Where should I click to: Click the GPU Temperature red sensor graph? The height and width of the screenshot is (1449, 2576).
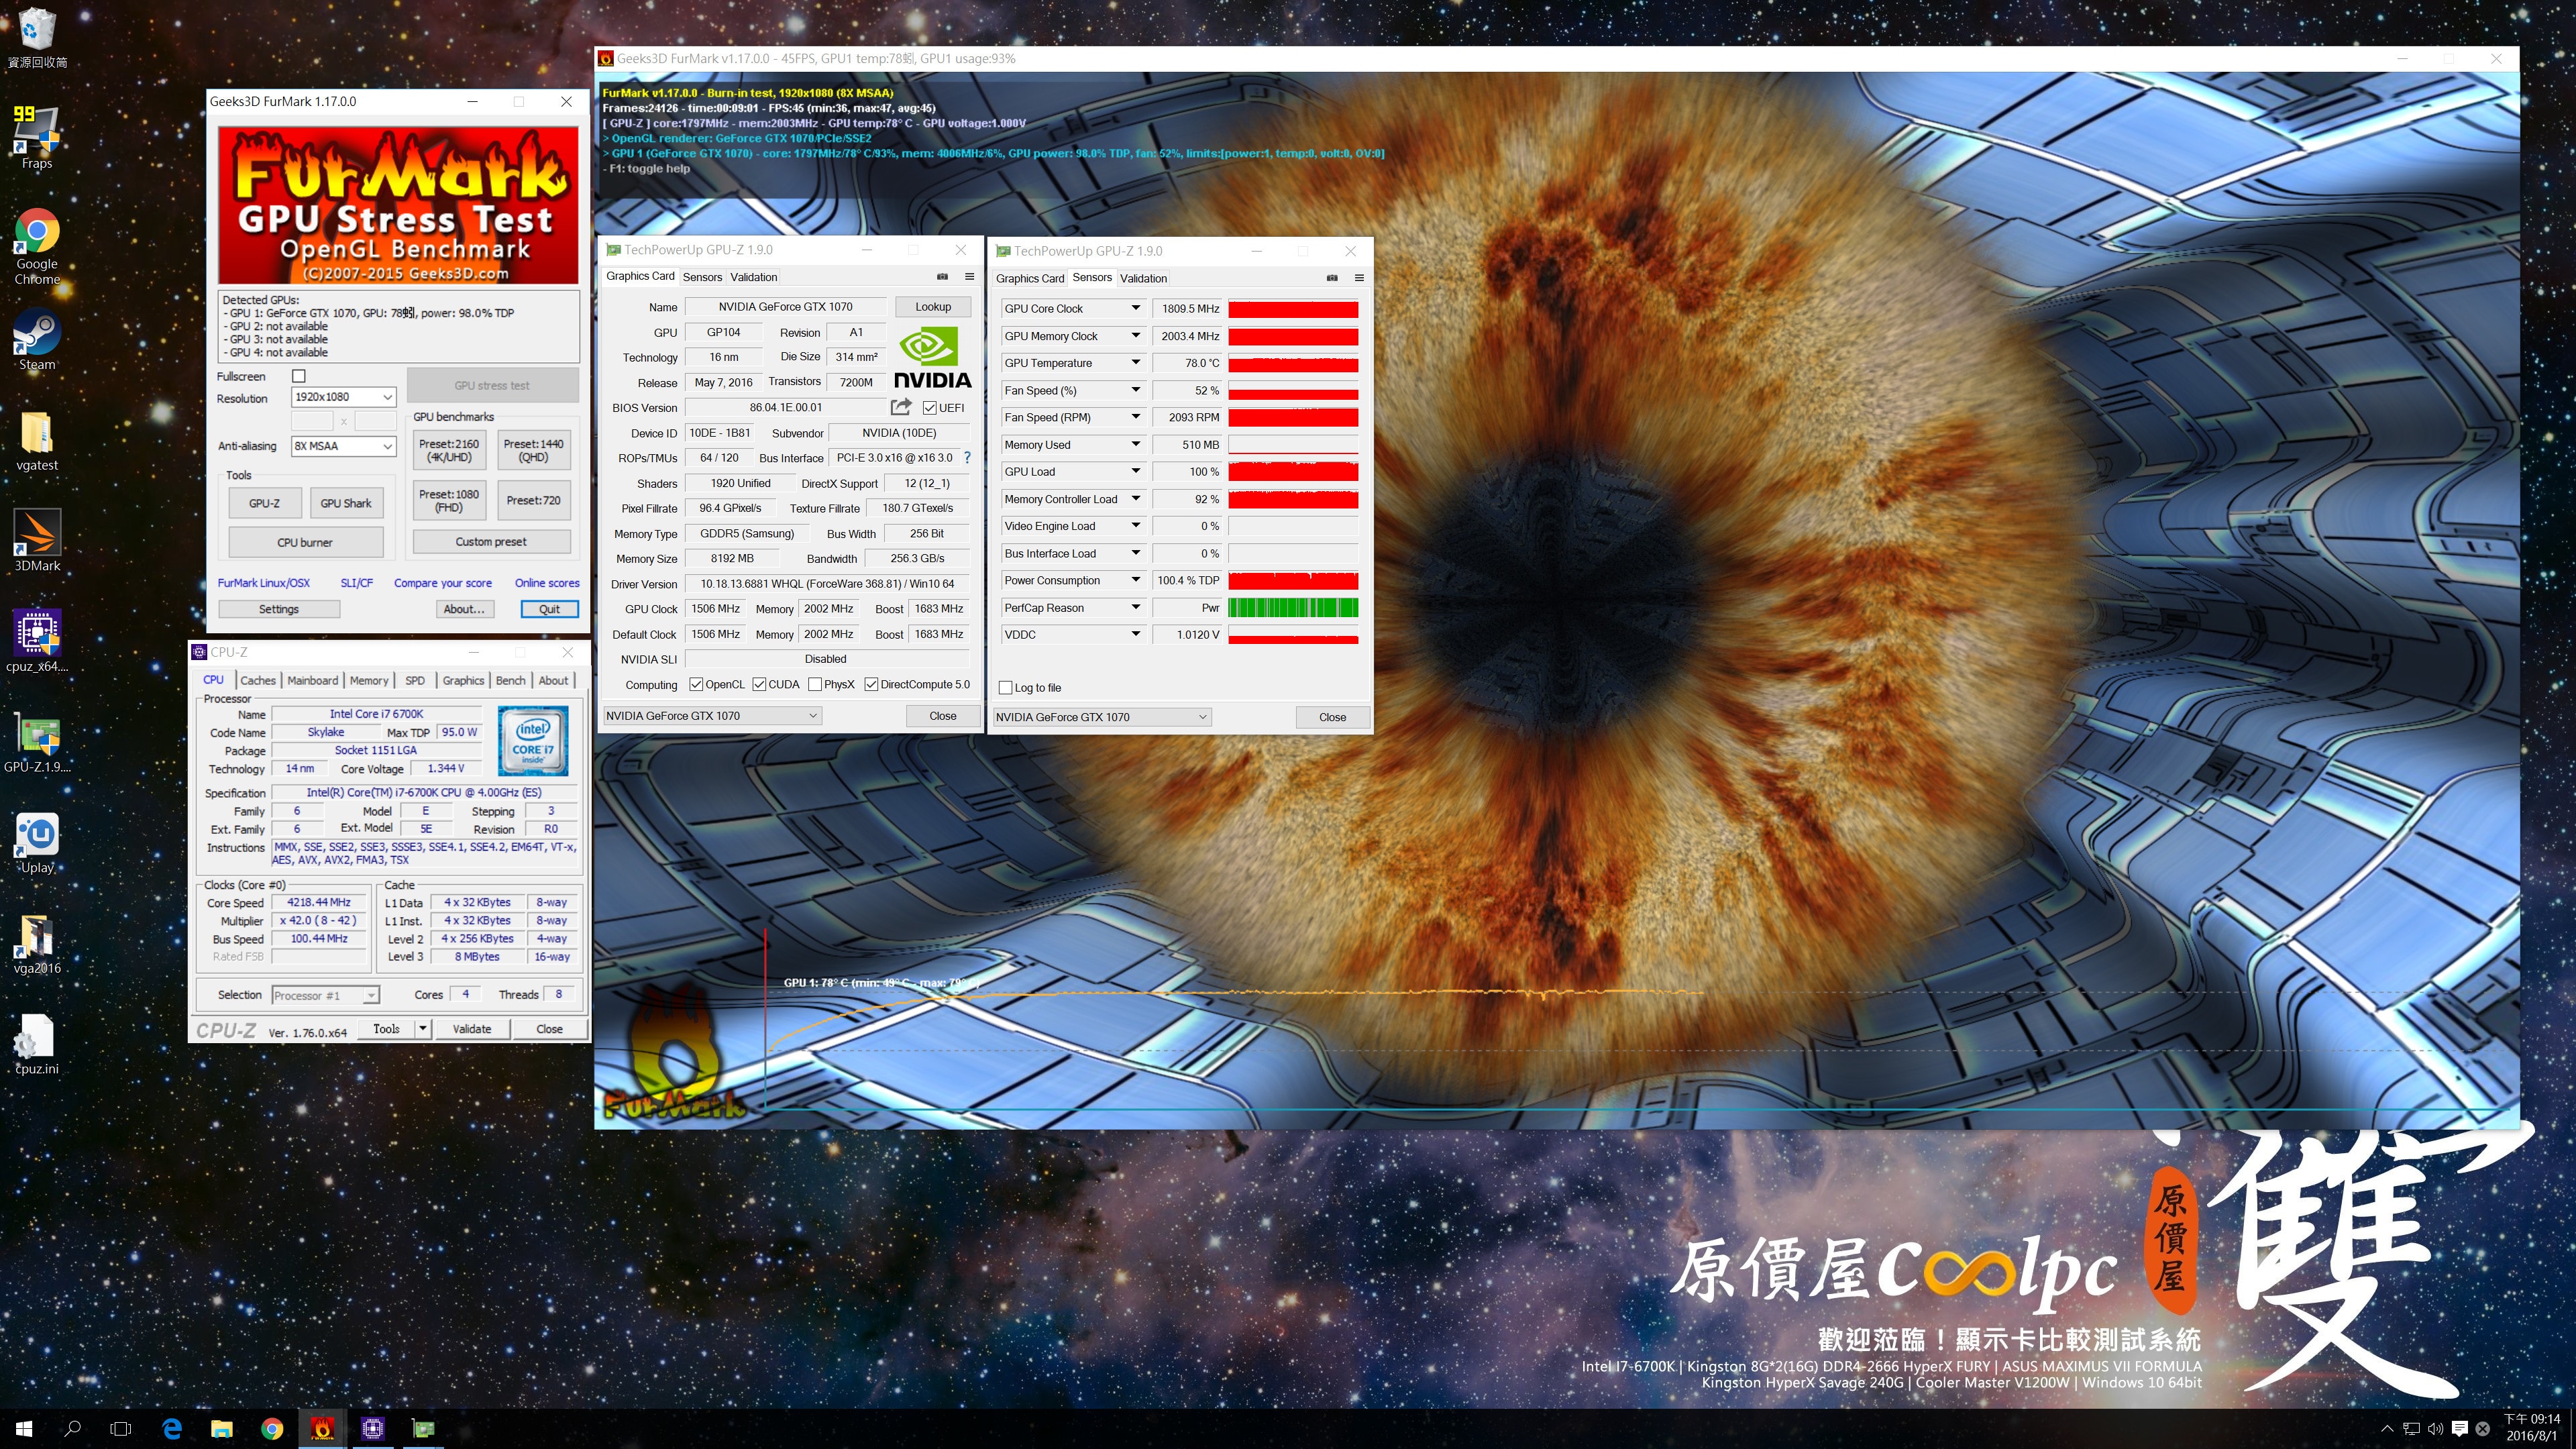click(1293, 363)
